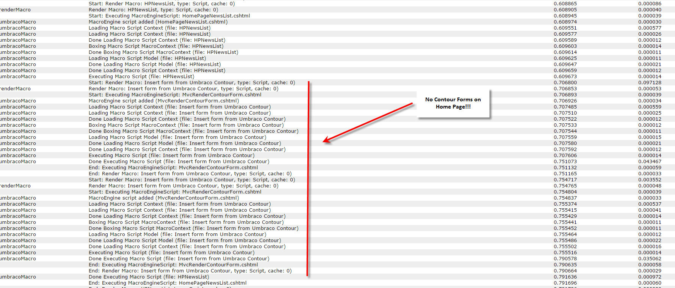The image size is (675, 288).
Task: Select timestamp 0.706800
Action: point(565,83)
